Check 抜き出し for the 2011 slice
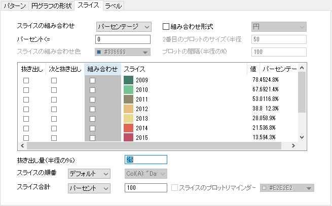The height and width of the screenshot is (206, 332). pos(26,99)
